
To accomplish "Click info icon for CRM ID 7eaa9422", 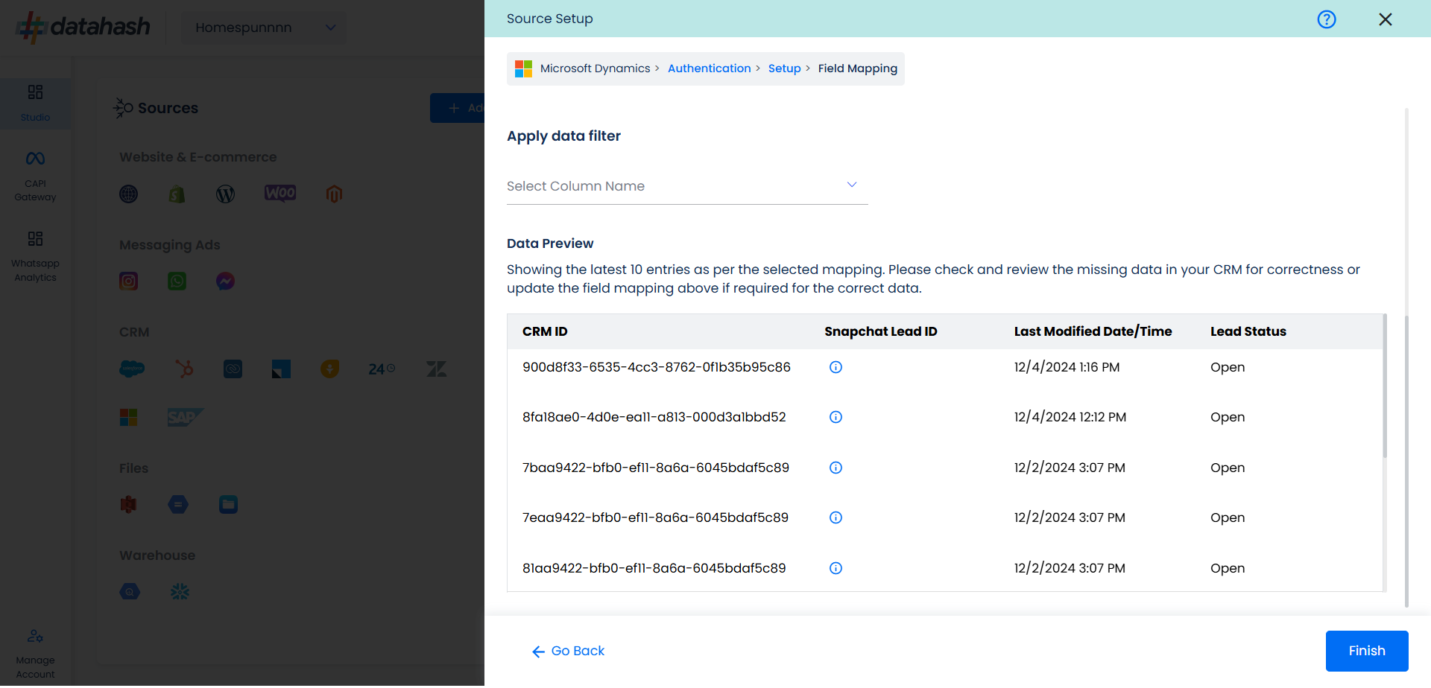I will click(835, 517).
